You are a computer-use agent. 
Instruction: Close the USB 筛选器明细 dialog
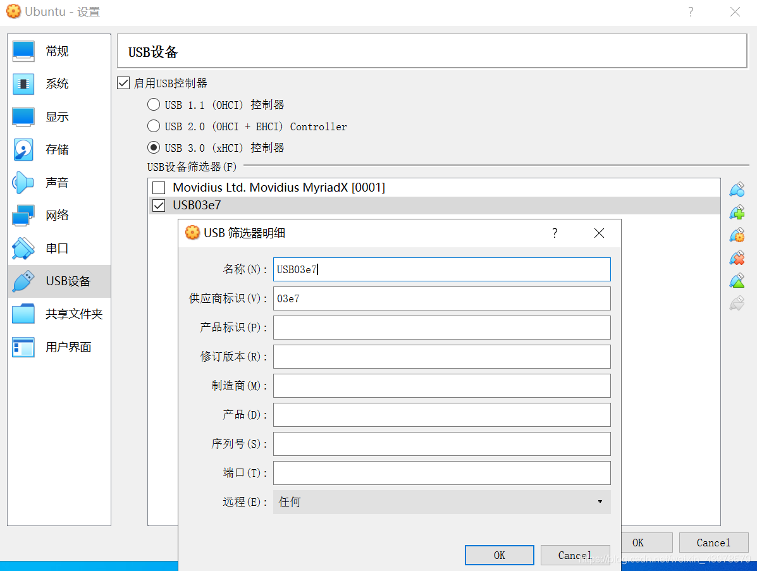[x=599, y=233]
